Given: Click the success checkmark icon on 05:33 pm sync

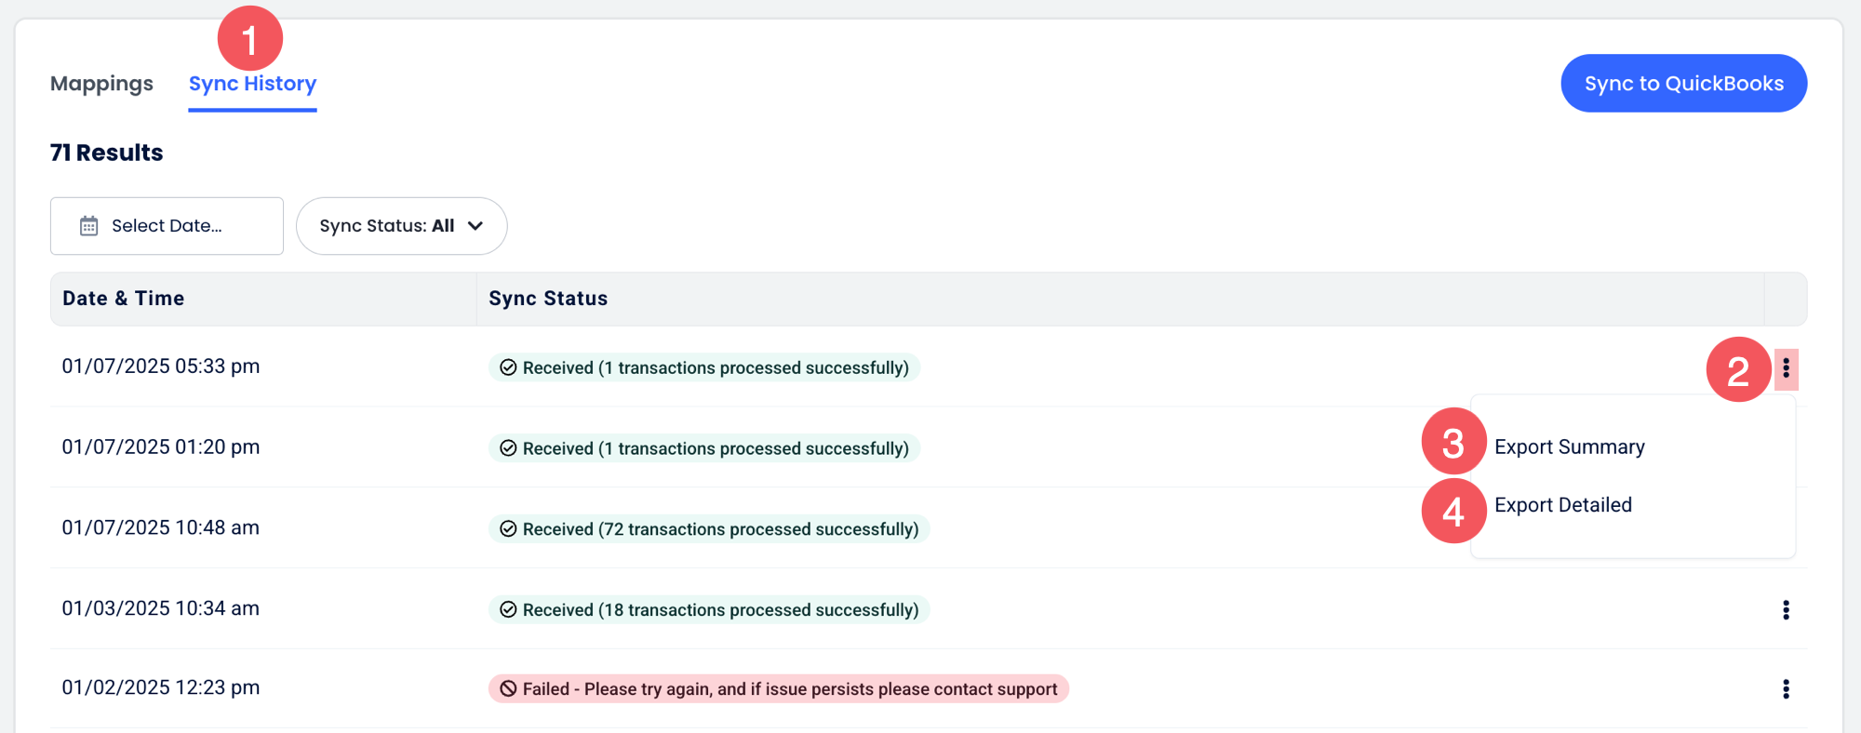Looking at the screenshot, I should click(x=508, y=367).
